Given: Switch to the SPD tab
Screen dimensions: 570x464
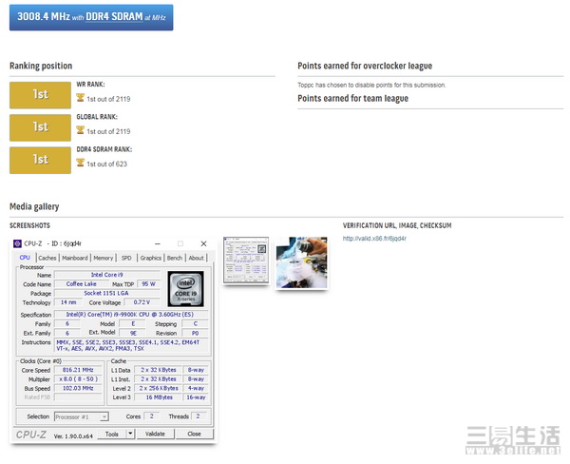Looking at the screenshot, I should [x=126, y=258].
